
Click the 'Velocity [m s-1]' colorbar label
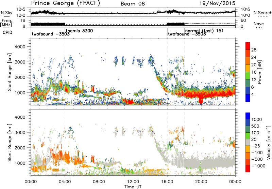[269, 142]
